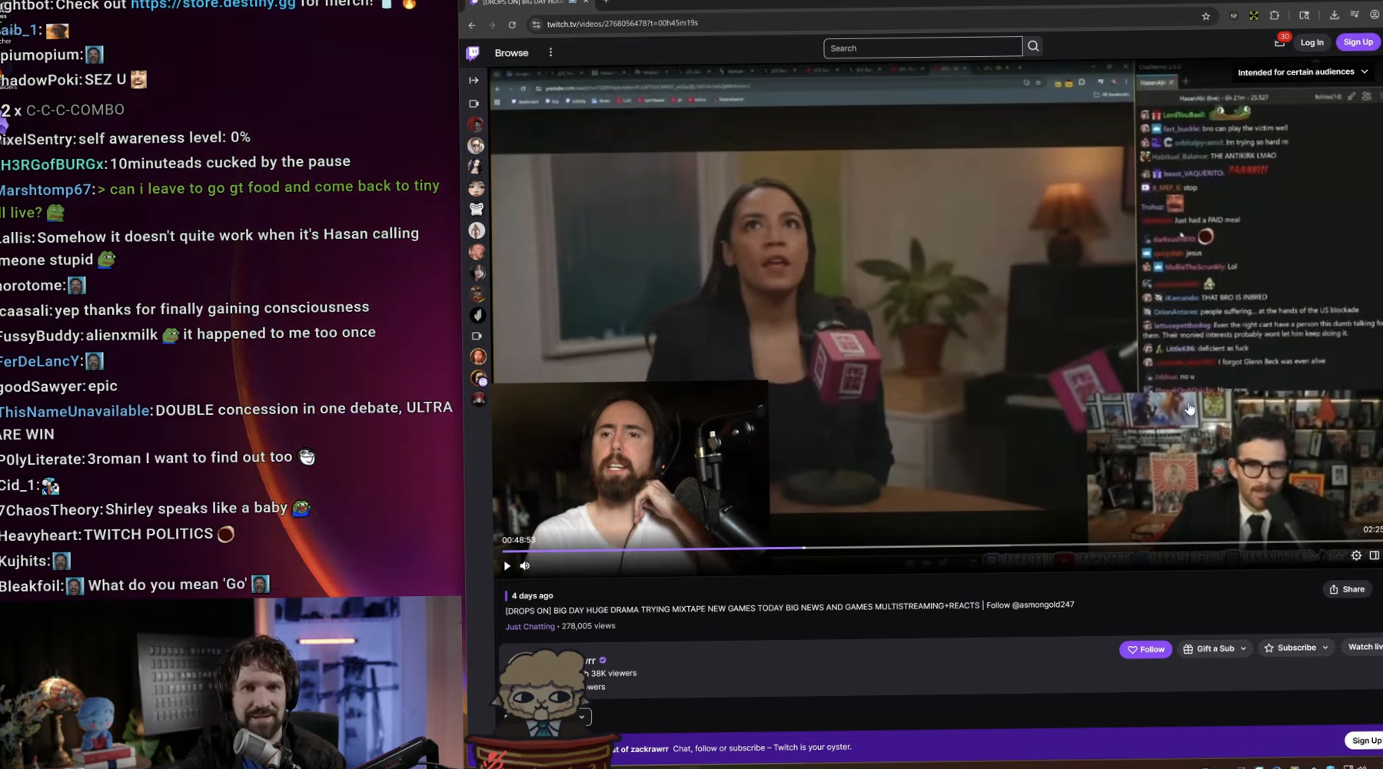
Task: Mute the video using the speaker icon
Action: point(525,565)
